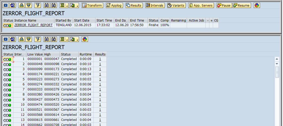Click Low Value 00000099 cell
This screenshot has width=283, height=126.
(35, 69)
